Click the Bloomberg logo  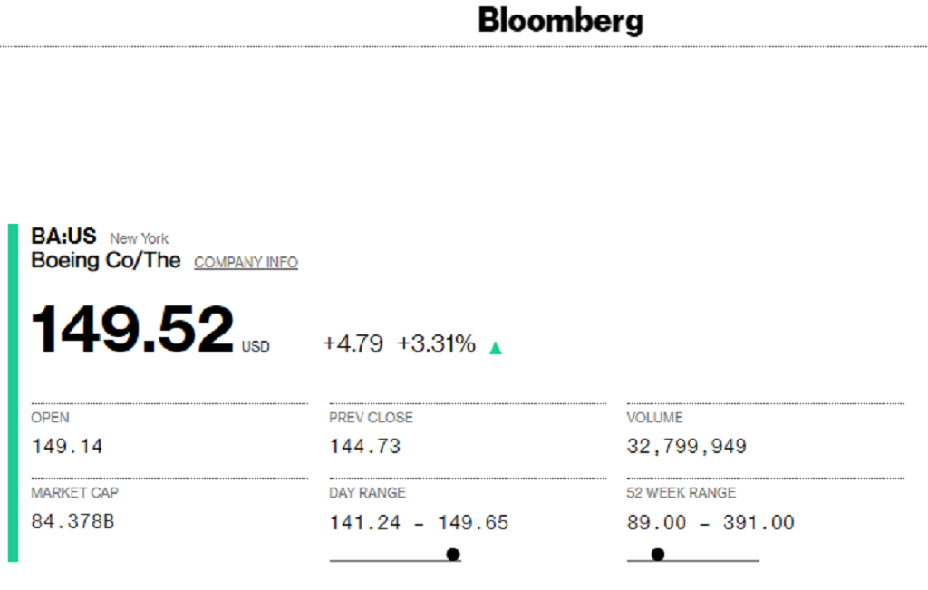[x=560, y=22]
